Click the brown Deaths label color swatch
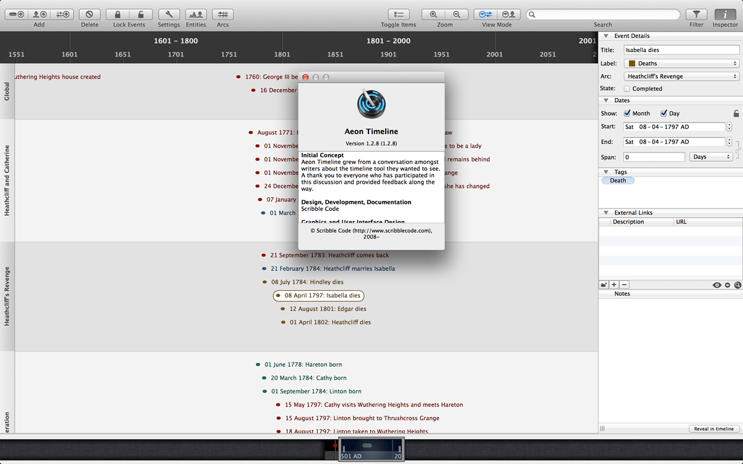This screenshot has width=743, height=464. pos(632,63)
